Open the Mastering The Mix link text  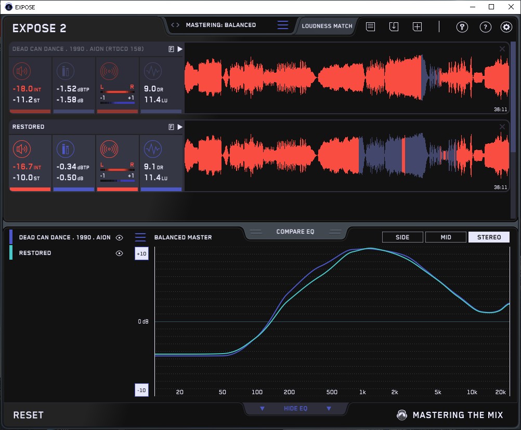tap(458, 415)
